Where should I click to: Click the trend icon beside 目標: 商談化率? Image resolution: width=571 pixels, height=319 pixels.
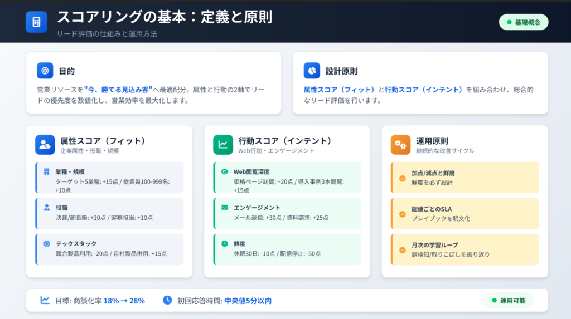45,300
